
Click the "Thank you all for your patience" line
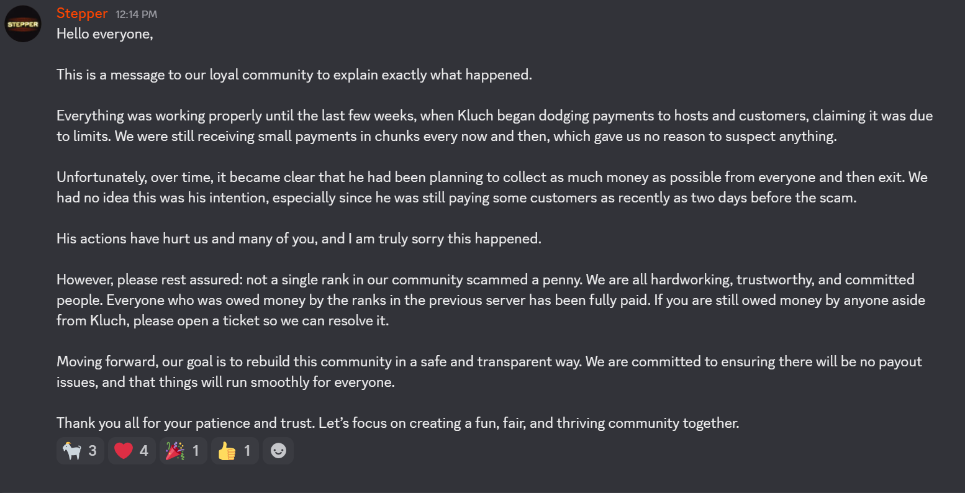(x=397, y=423)
